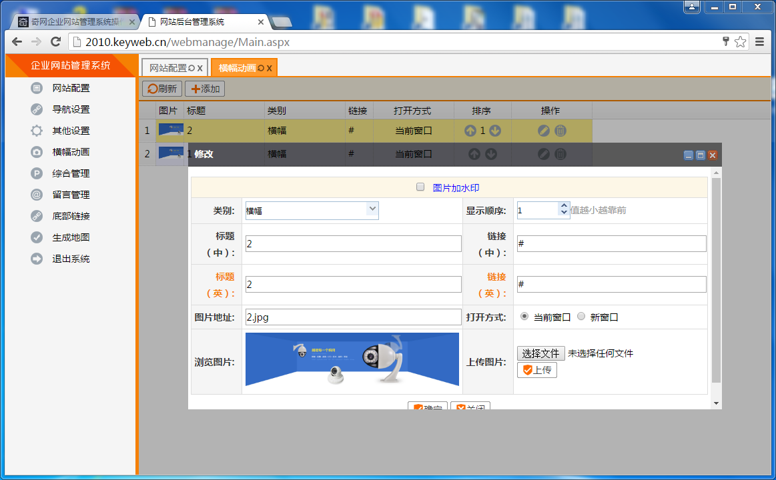Select the 当前窗口 radio button in dialog

[x=524, y=317]
